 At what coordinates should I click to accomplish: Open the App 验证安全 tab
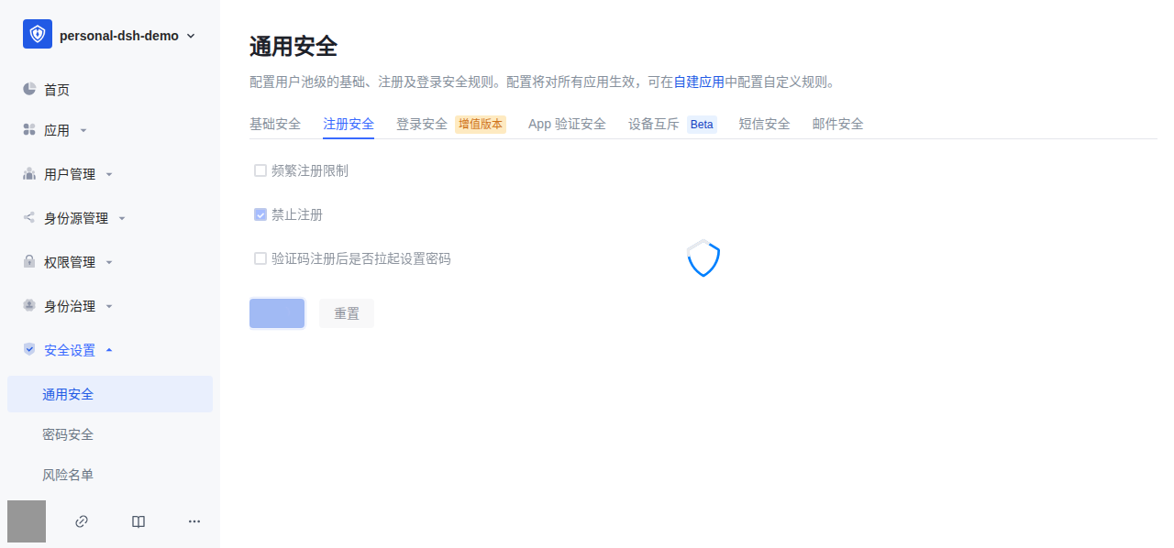567,124
